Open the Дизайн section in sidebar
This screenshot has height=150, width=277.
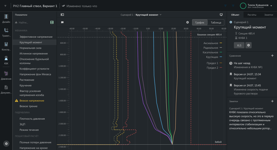6,18
